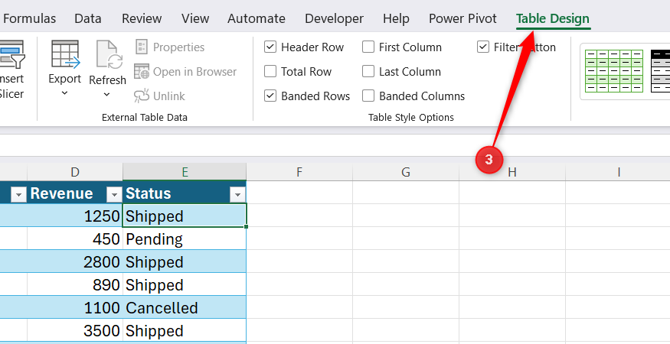
Task: Click the Unlink icon
Action: [142, 96]
